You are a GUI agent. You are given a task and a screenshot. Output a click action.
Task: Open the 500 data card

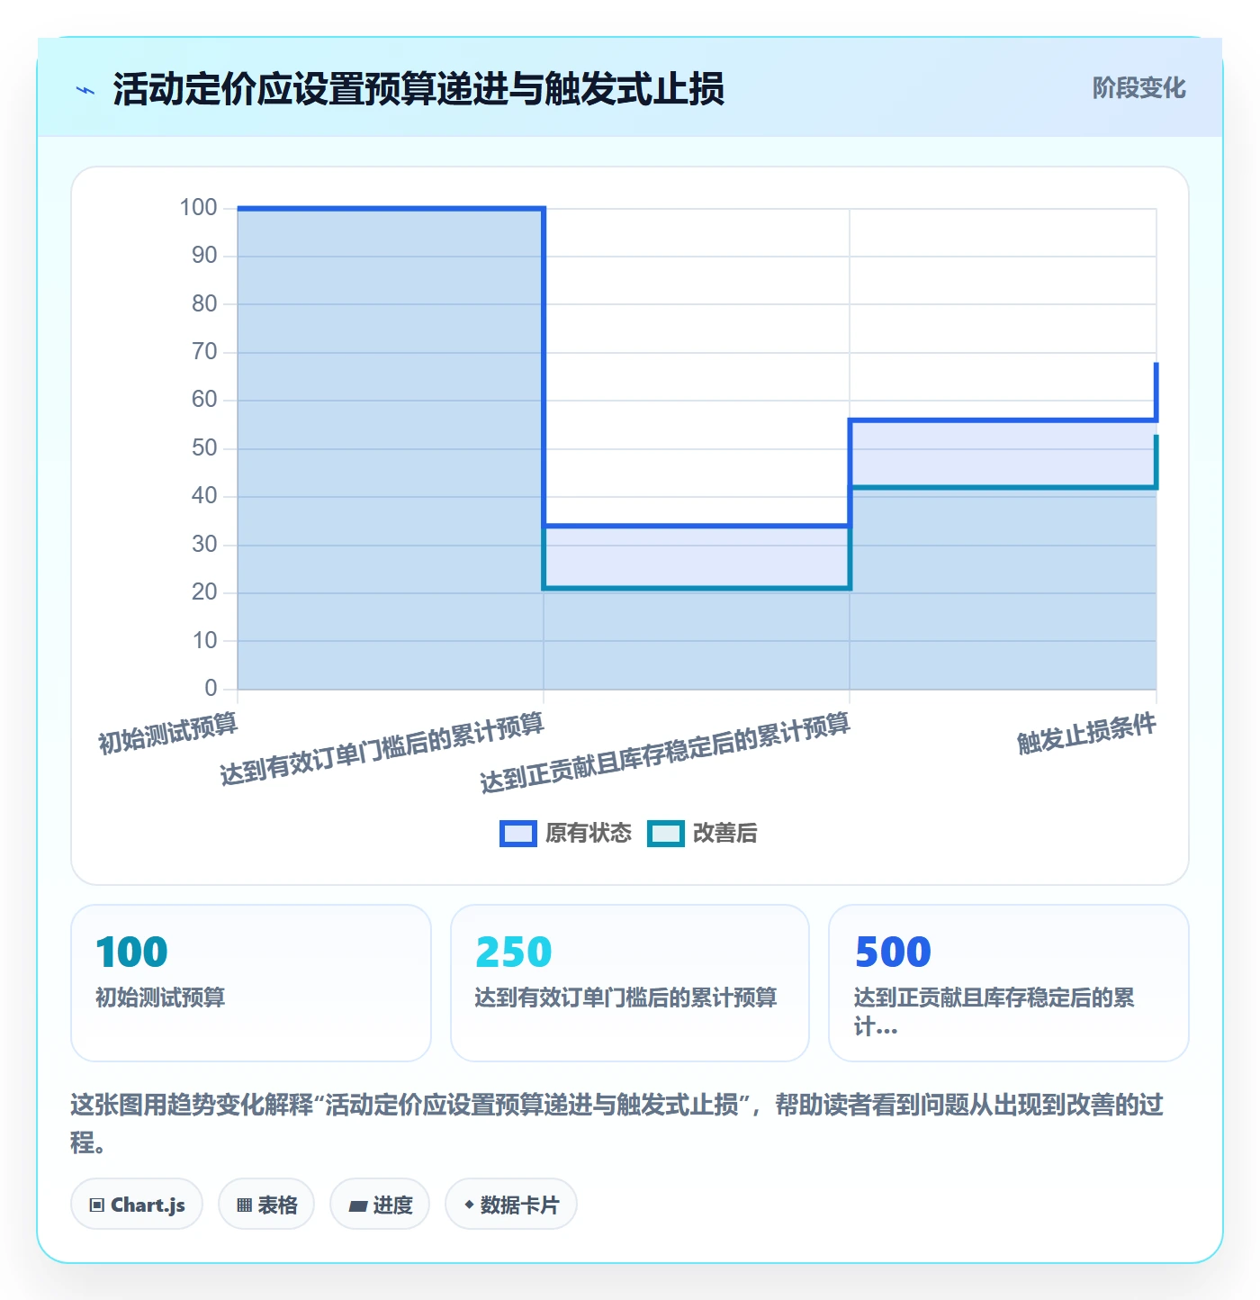pos(1009,983)
